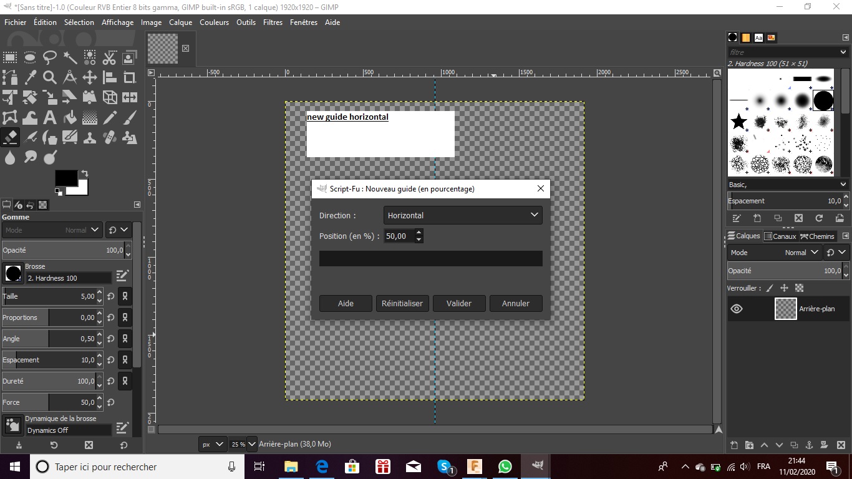Toggle the lock pixels brush icon
852x479 pixels.
point(770,288)
